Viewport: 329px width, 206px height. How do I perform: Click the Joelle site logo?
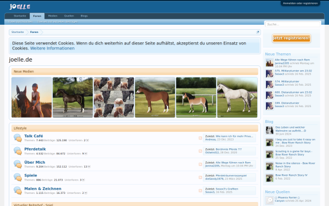click(x=20, y=7)
